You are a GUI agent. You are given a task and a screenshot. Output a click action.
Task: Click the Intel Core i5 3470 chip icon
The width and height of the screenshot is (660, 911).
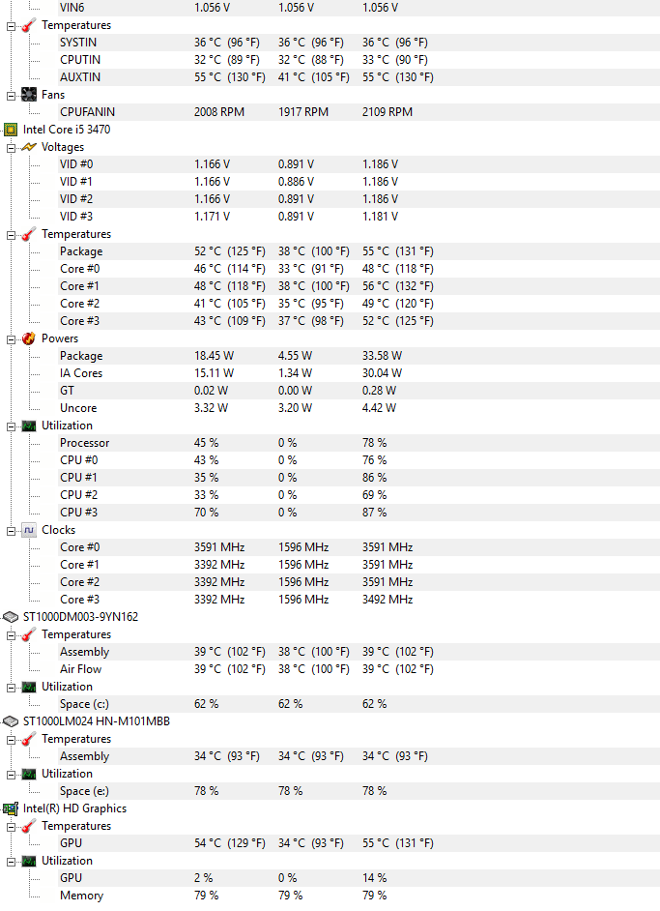tap(11, 130)
